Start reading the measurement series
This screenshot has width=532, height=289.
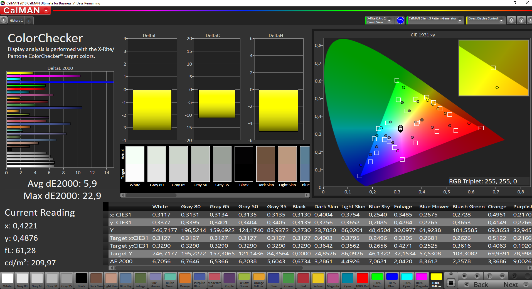click(477, 276)
